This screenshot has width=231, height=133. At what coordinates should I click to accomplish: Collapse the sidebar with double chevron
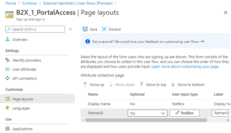click(x=70, y=29)
